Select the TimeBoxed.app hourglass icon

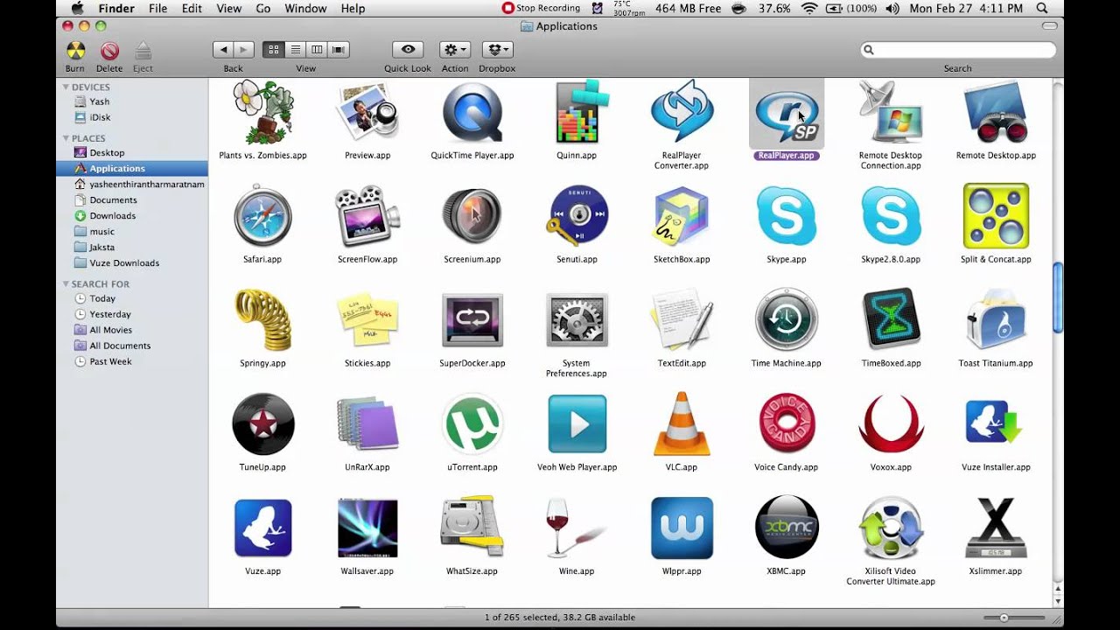891,319
